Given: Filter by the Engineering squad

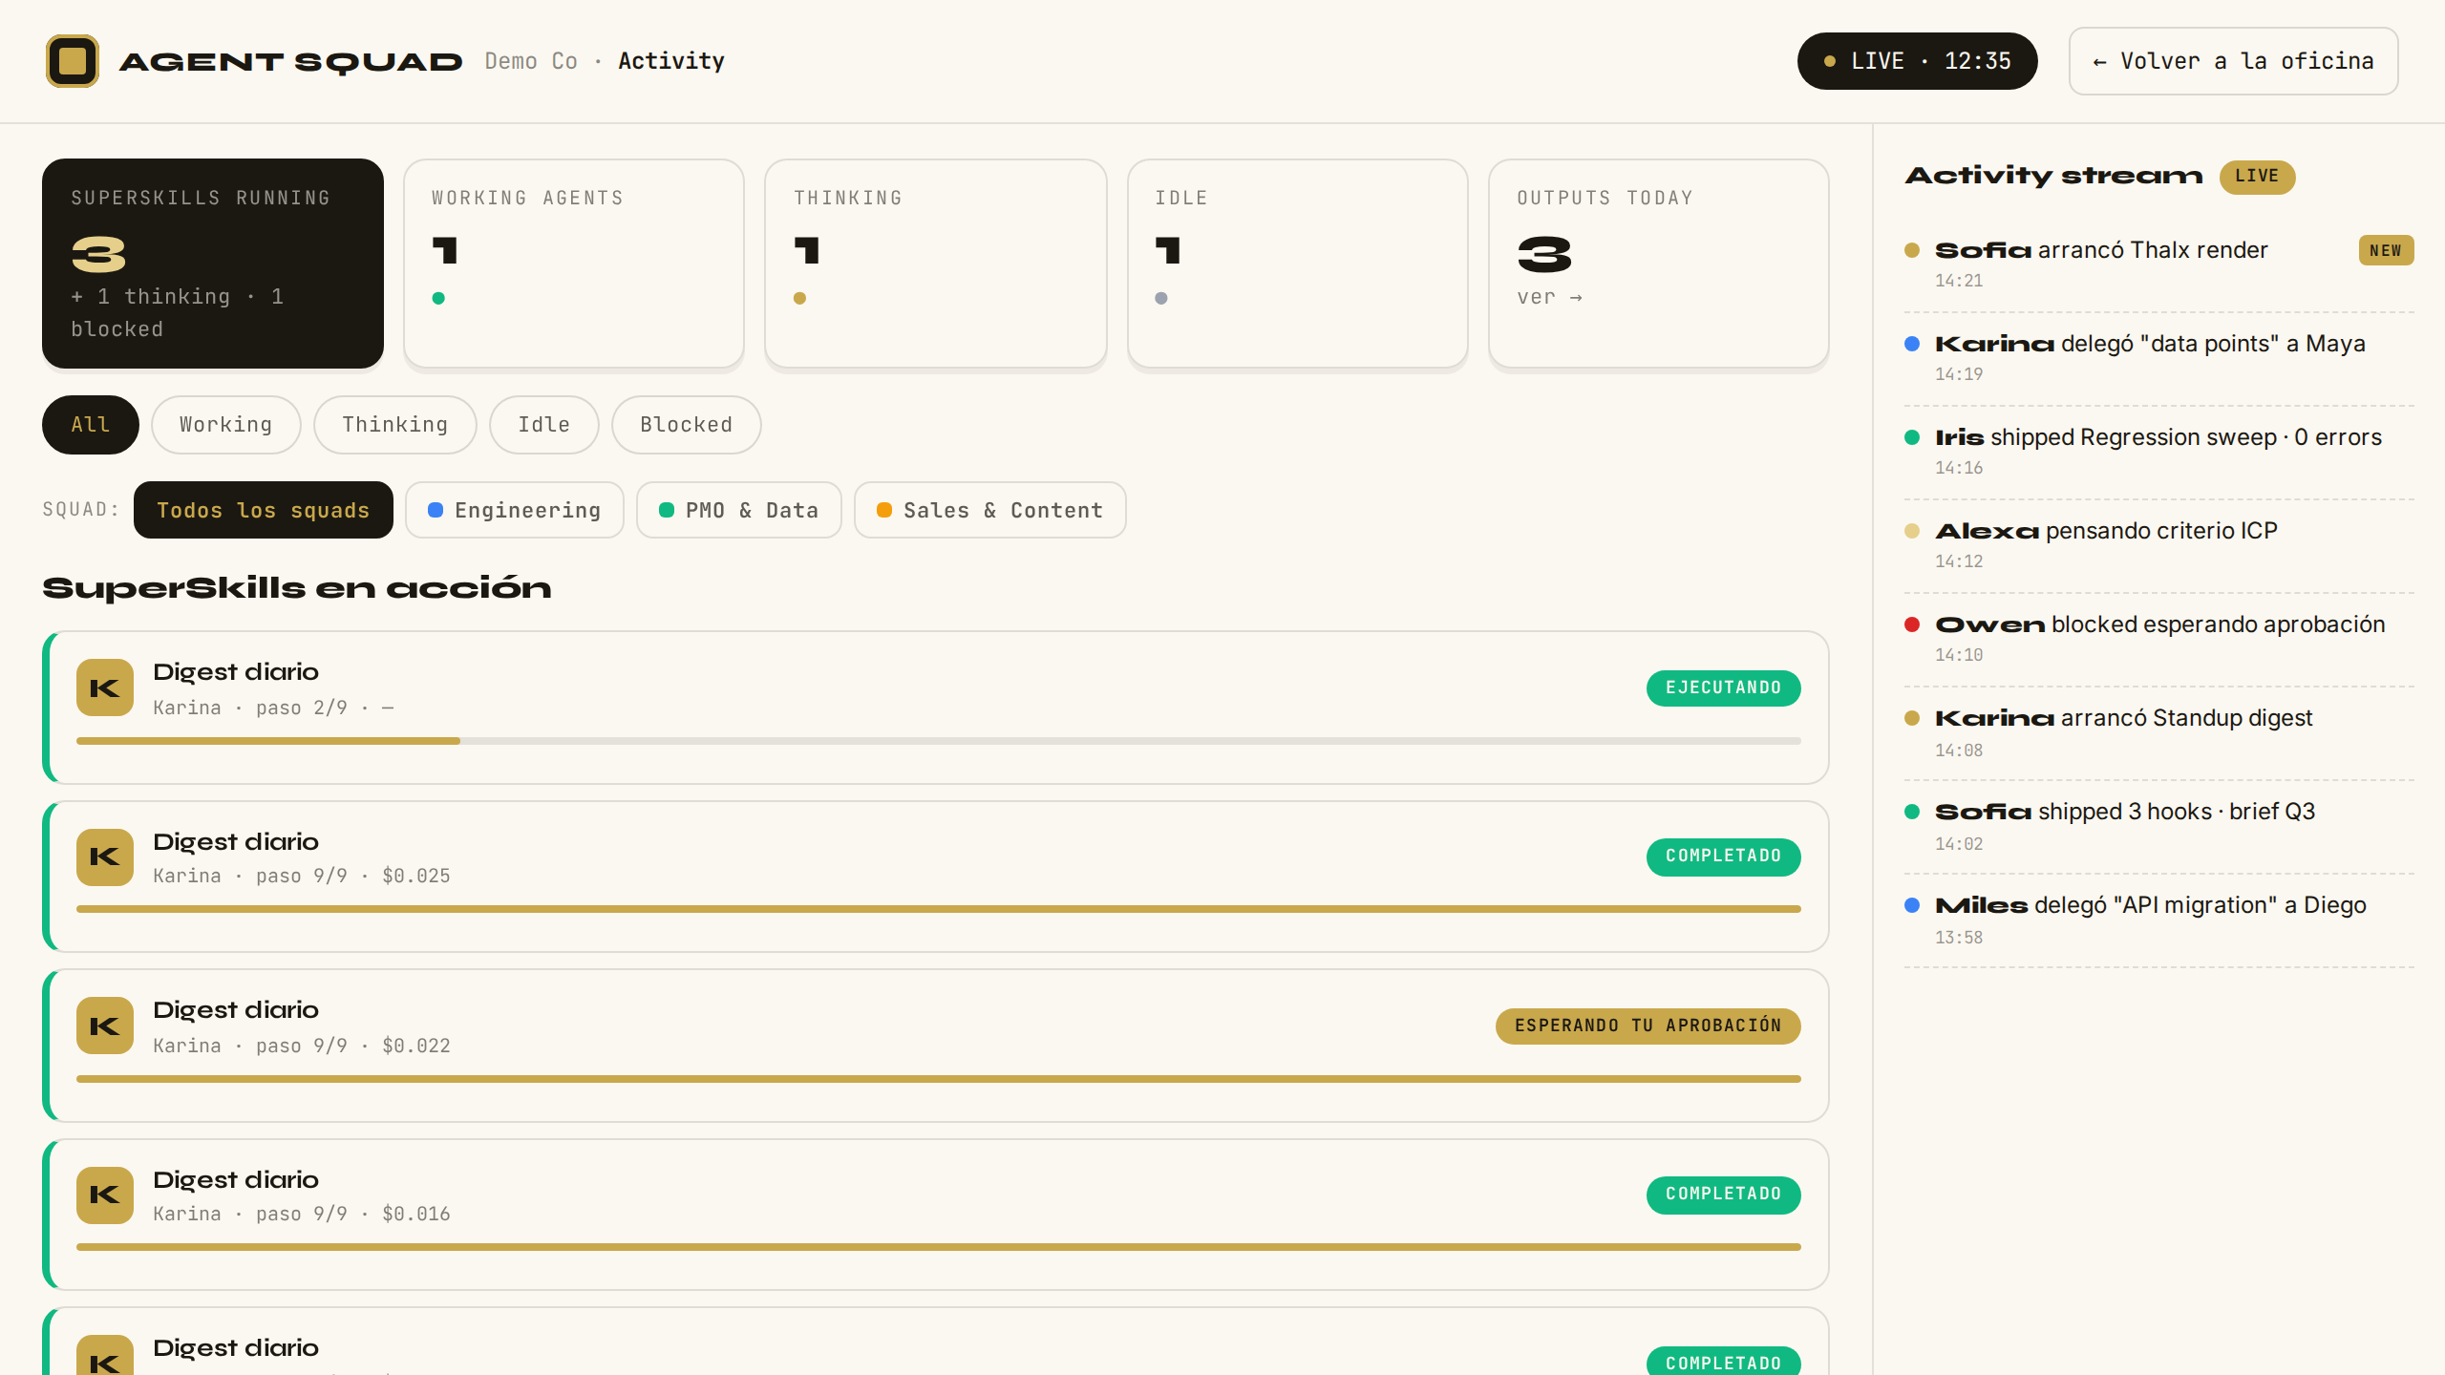Looking at the screenshot, I should coord(515,510).
